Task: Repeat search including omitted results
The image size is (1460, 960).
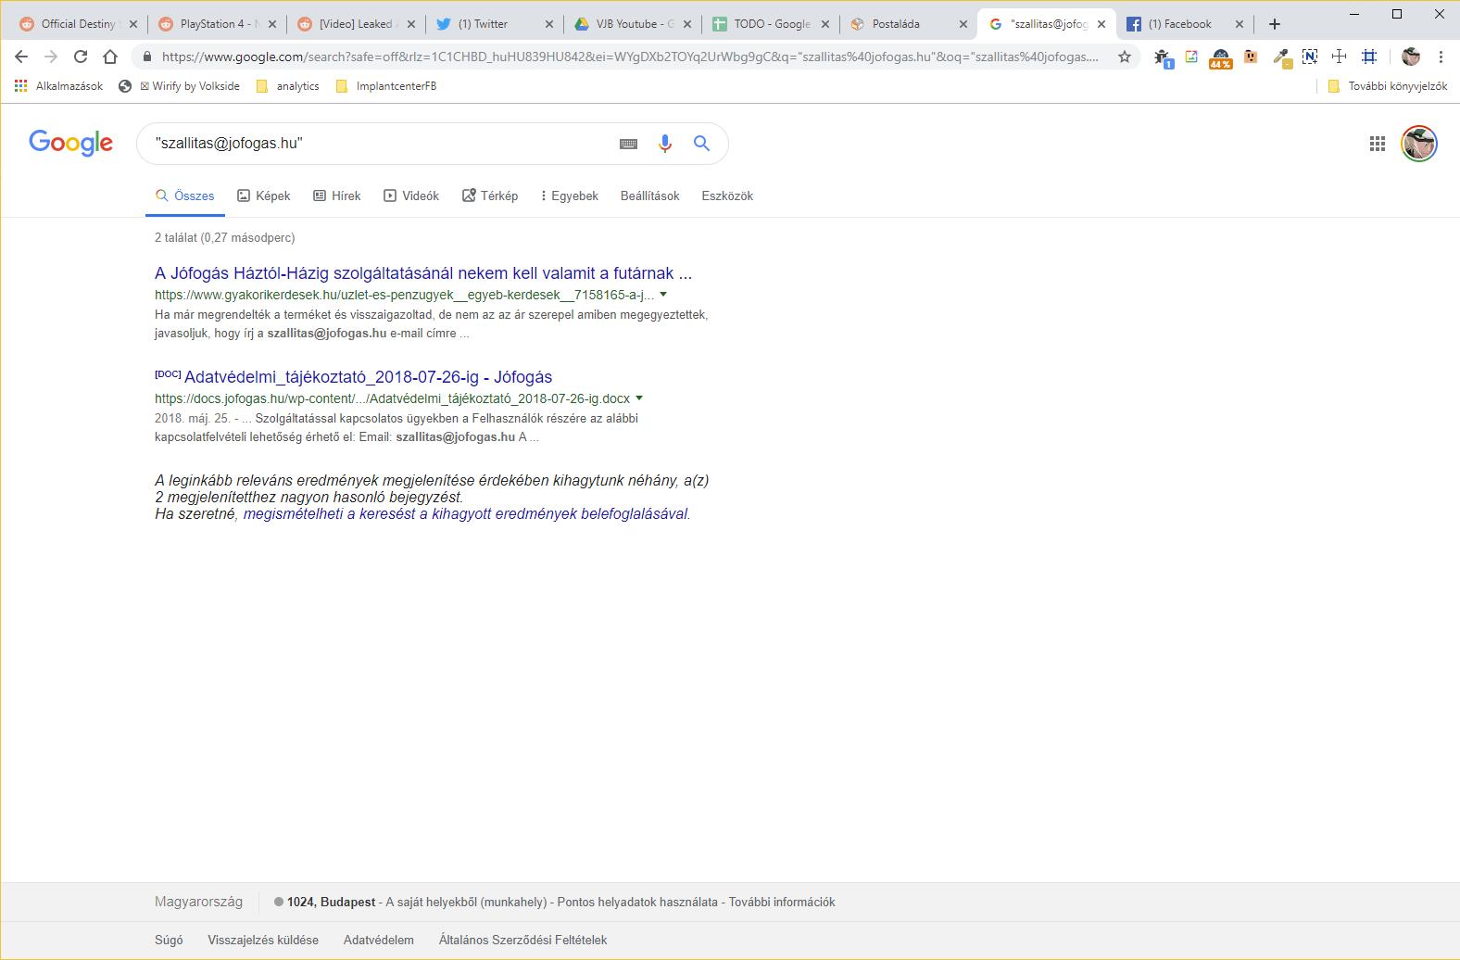Action: (x=465, y=513)
